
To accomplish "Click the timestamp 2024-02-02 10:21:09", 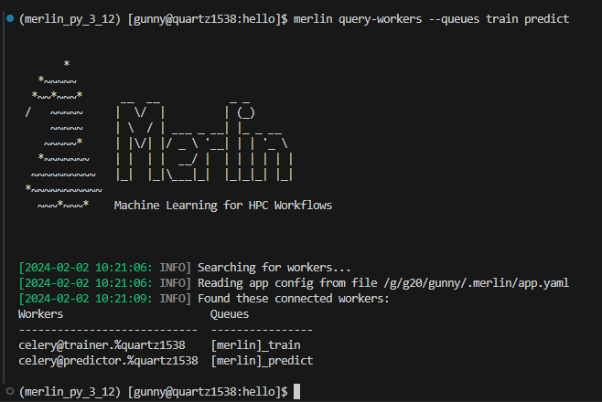I will (x=85, y=298).
